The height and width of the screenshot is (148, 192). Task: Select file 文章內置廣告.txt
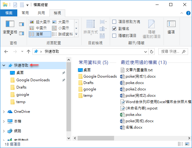click(x=136, y=70)
